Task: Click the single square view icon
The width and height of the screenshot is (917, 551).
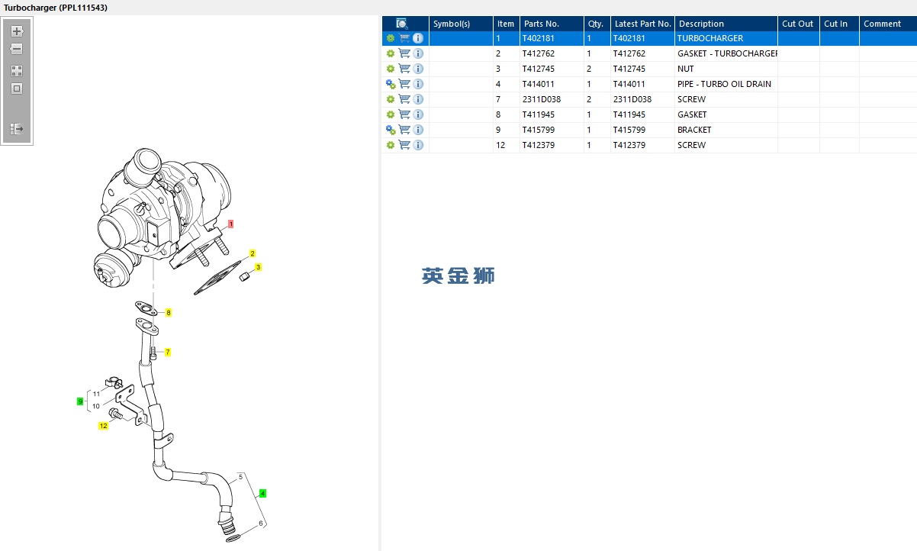Action: point(17,89)
